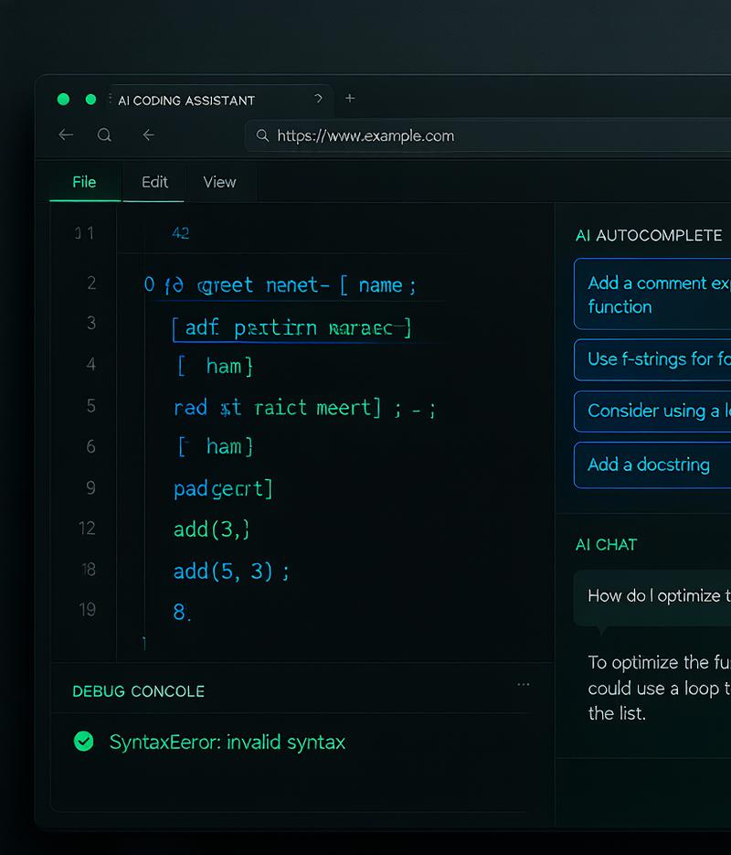Open the File menu tab
731x855 pixels.
pos(84,183)
